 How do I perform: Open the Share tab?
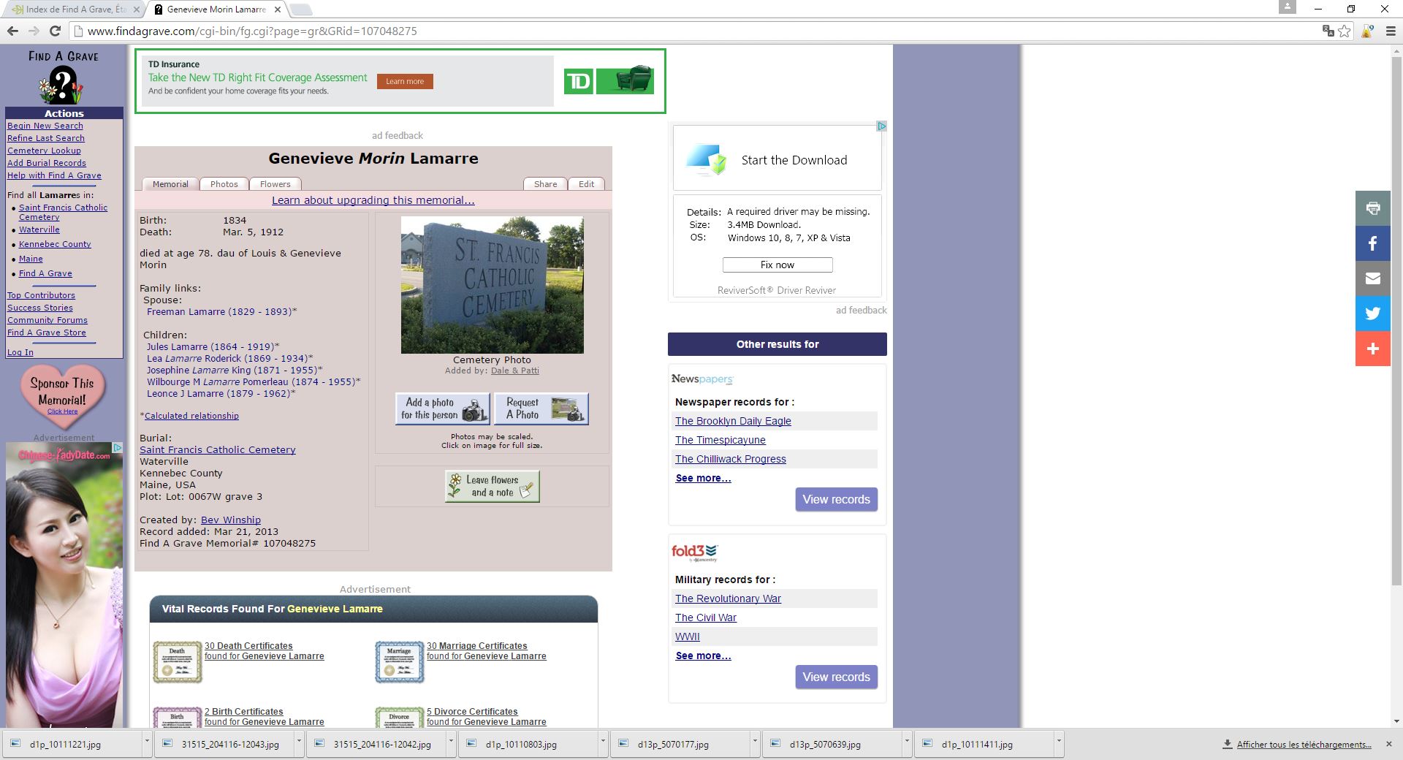click(x=545, y=184)
